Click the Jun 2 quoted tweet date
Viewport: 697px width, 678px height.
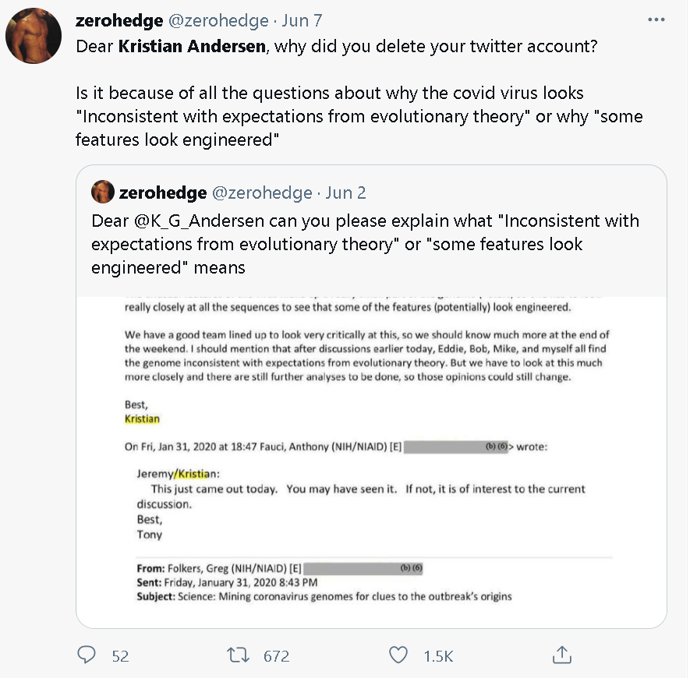coord(345,192)
